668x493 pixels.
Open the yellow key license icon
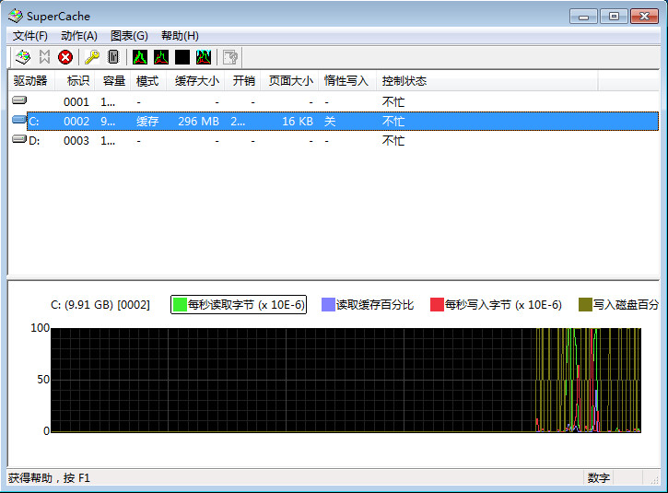[x=92, y=56]
